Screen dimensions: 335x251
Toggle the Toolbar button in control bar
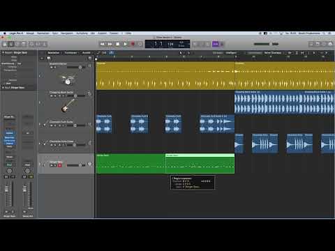24,44
